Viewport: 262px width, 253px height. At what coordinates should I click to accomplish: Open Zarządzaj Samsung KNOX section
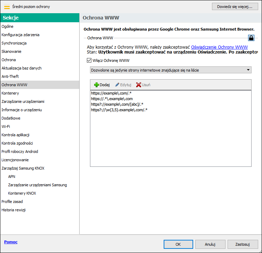pos(23,168)
